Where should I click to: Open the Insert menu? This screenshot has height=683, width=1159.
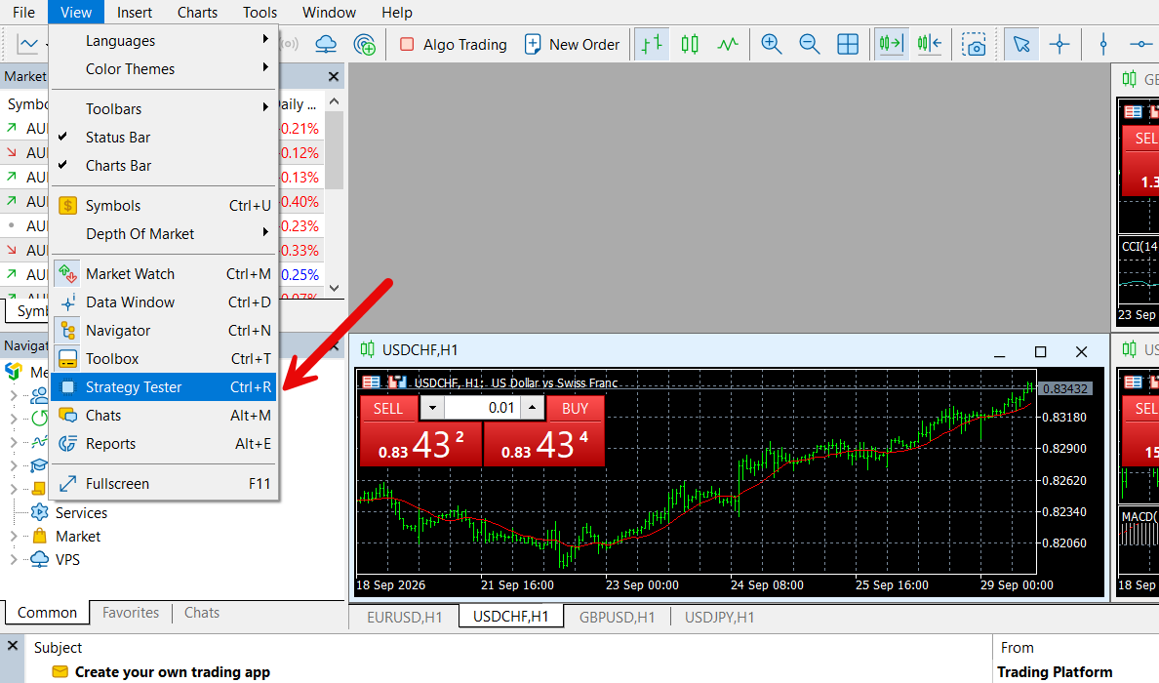click(135, 13)
